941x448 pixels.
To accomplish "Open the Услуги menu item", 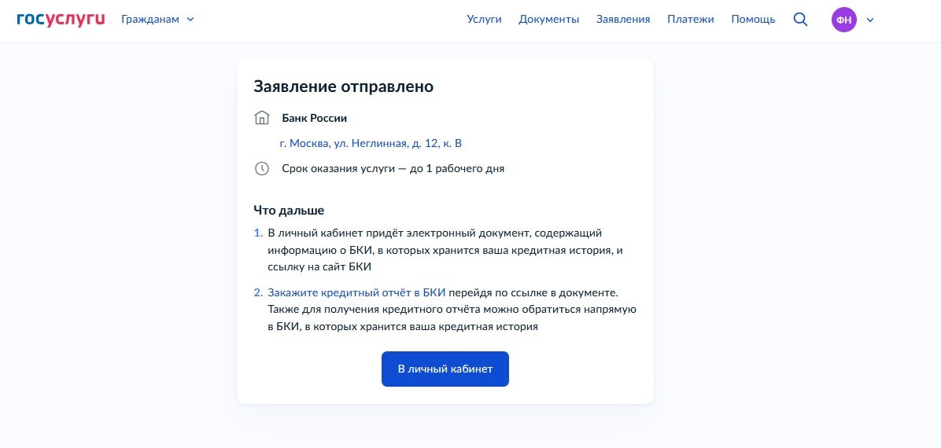I will point(484,20).
